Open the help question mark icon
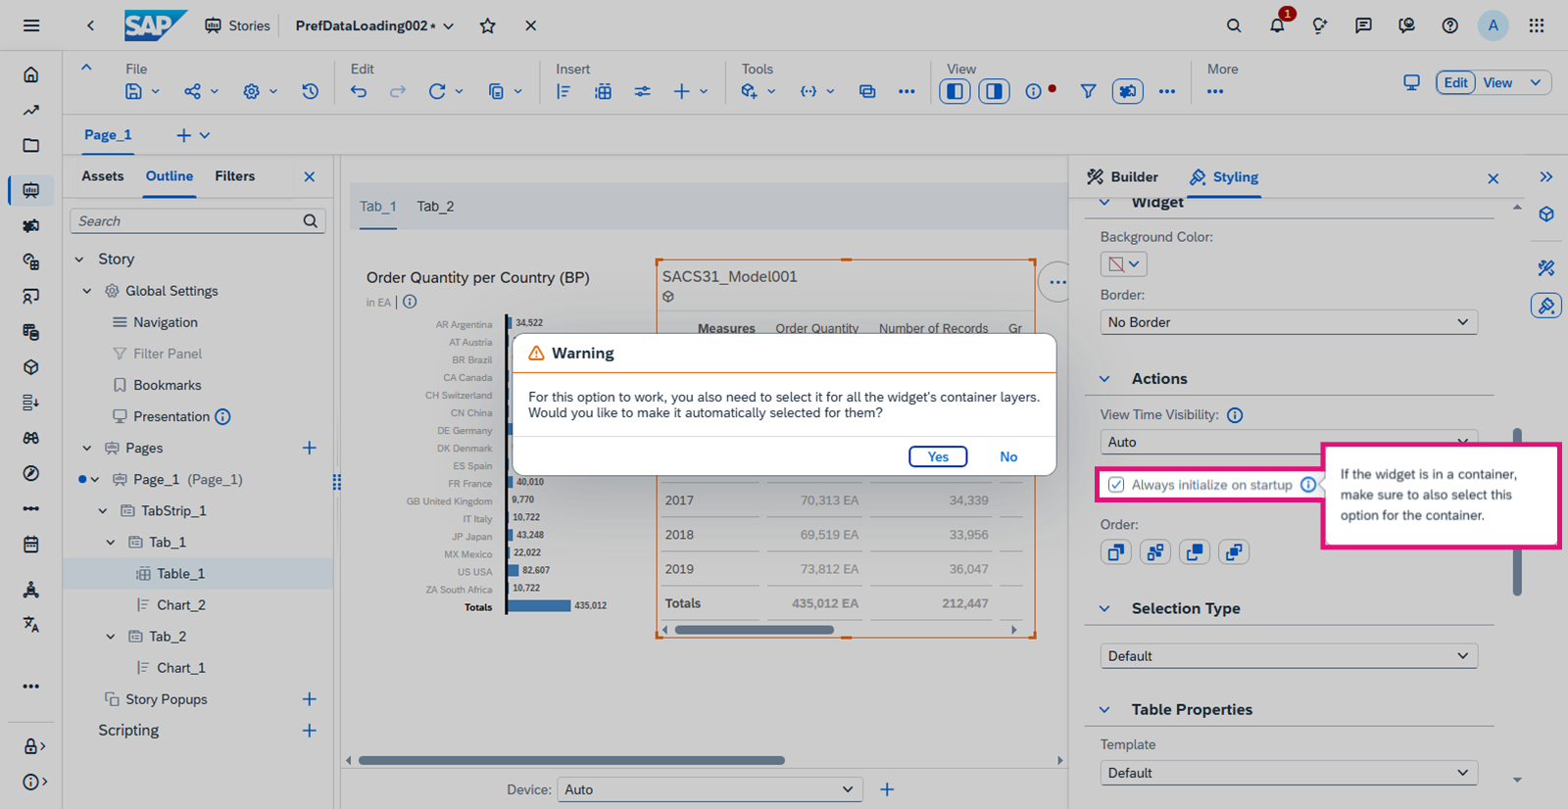Viewport: 1568px width, 809px height. 1449,25
